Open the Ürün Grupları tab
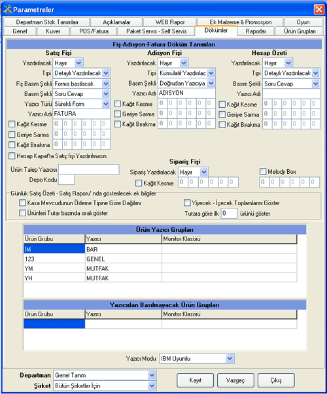The height and width of the screenshot is (394, 327). coord(300,31)
